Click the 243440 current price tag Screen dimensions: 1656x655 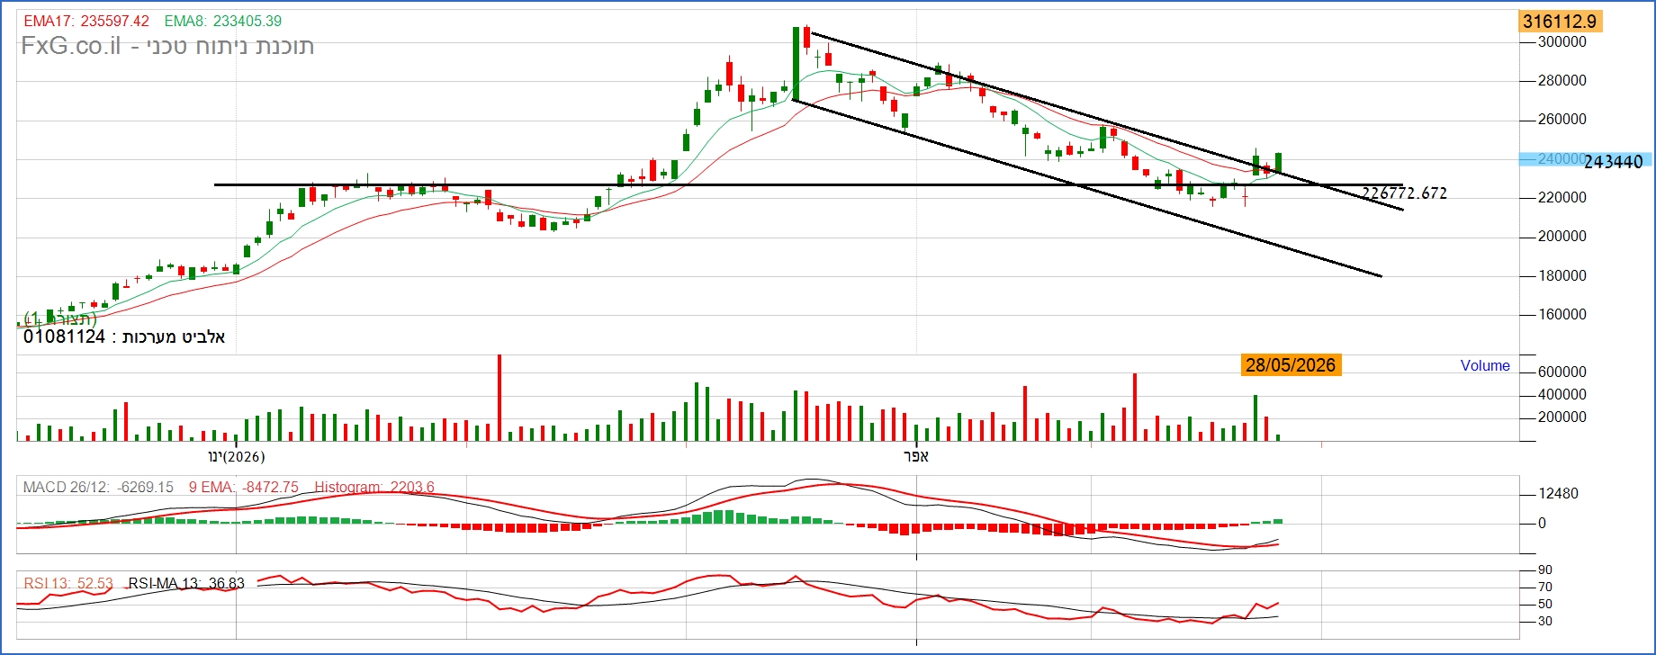pos(1614,162)
